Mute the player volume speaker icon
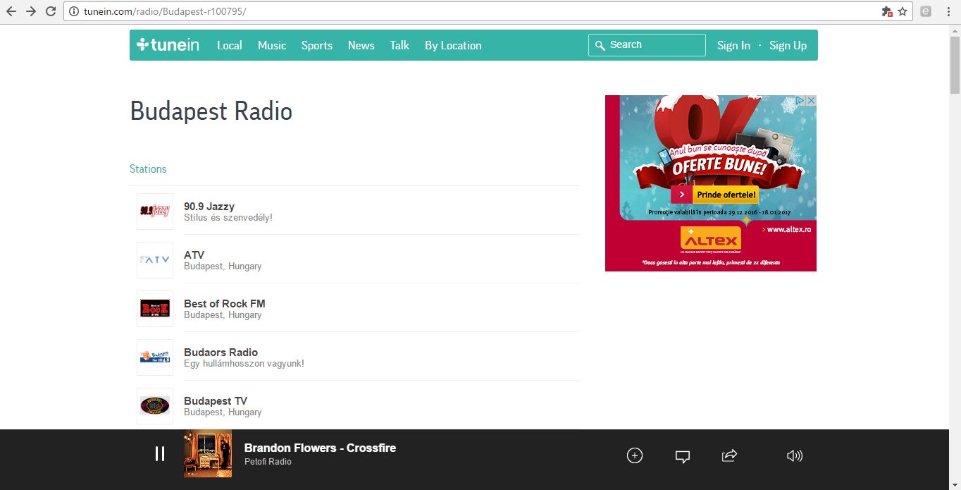This screenshot has width=961, height=490. 795,455
